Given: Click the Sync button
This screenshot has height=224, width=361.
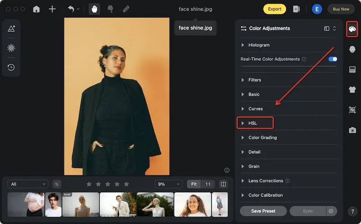Looking at the screenshot, I should coord(308,211).
